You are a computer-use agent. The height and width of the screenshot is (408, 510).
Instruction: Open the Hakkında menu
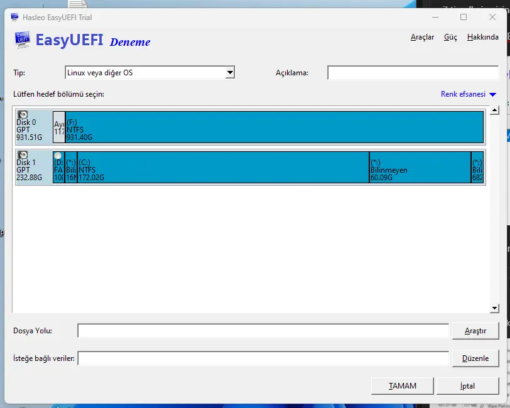[x=482, y=37]
